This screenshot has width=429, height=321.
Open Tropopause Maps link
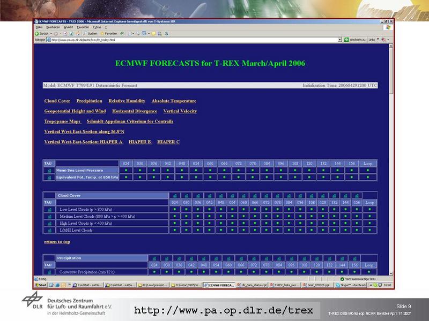coord(62,121)
